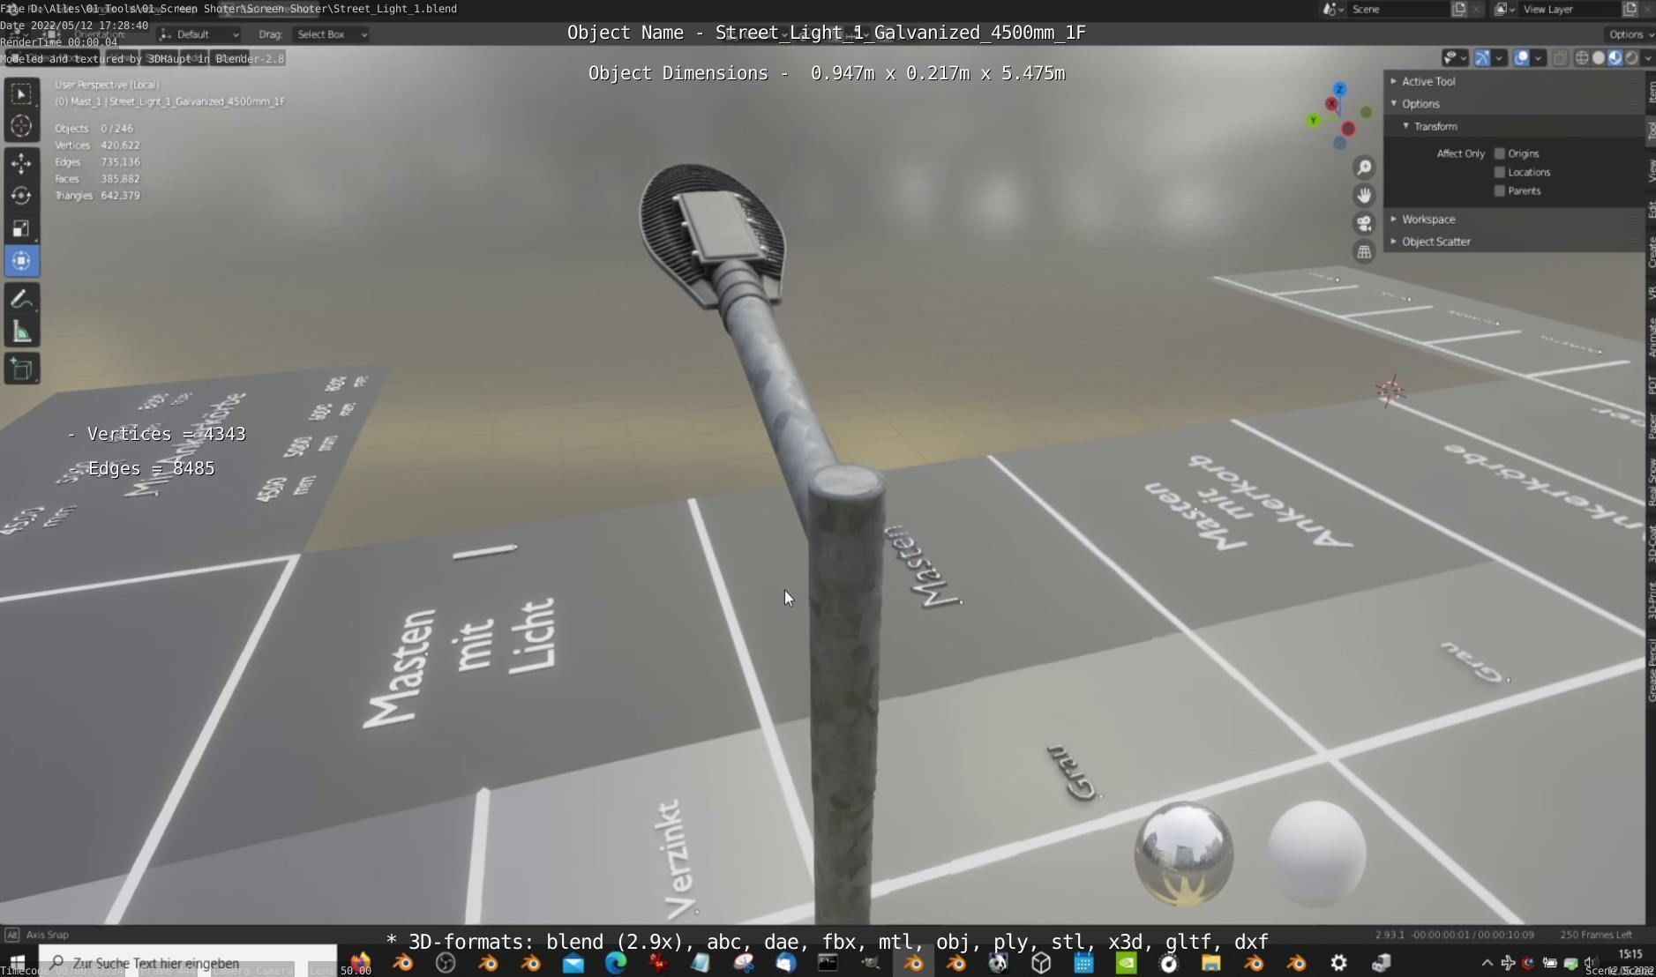
Task: Switch to rendered viewport shading
Action: 1631,58
